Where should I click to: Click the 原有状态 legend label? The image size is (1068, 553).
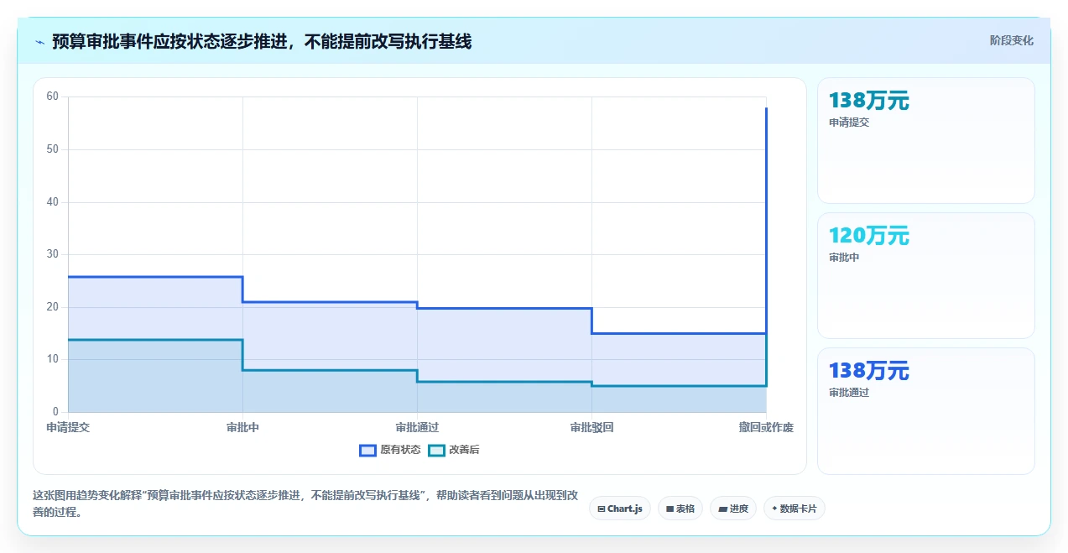coord(400,450)
